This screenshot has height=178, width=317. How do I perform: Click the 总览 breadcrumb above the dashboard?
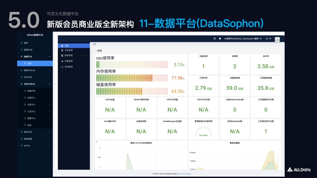coord(94,44)
